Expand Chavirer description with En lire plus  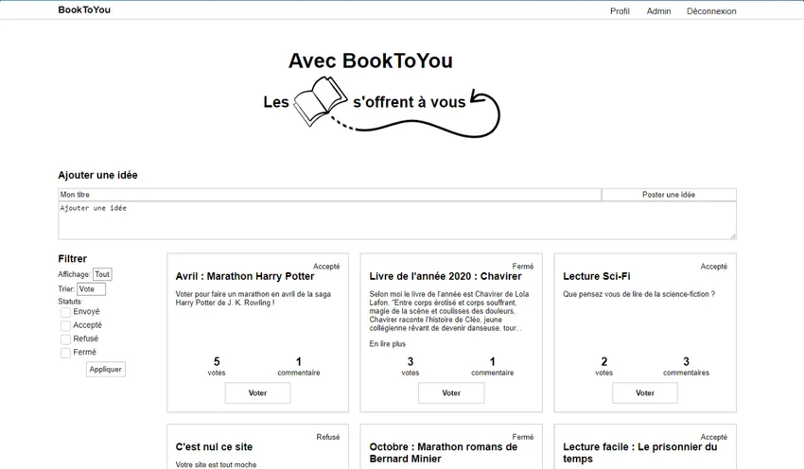(387, 344)
